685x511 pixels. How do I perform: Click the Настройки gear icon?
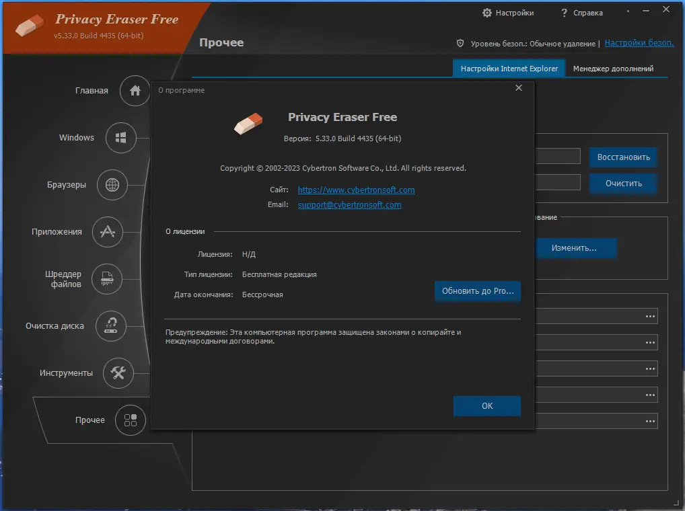point(486,13)
